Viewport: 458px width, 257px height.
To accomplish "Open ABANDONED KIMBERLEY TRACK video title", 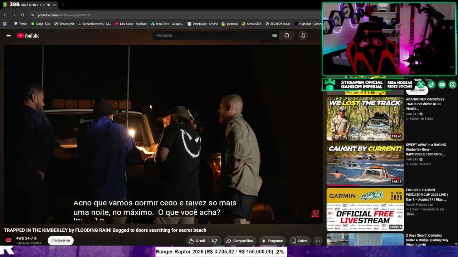I will (425, 104).
